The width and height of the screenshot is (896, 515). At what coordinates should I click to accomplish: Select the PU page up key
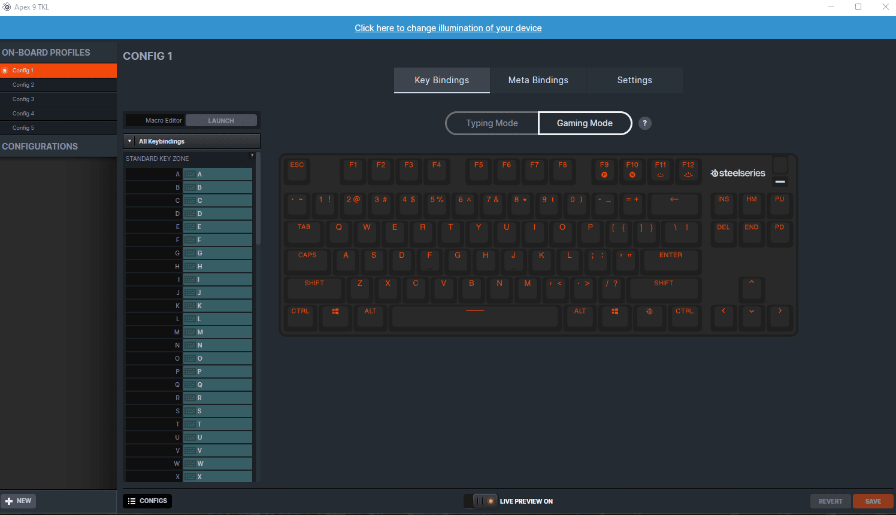point(780,205)
